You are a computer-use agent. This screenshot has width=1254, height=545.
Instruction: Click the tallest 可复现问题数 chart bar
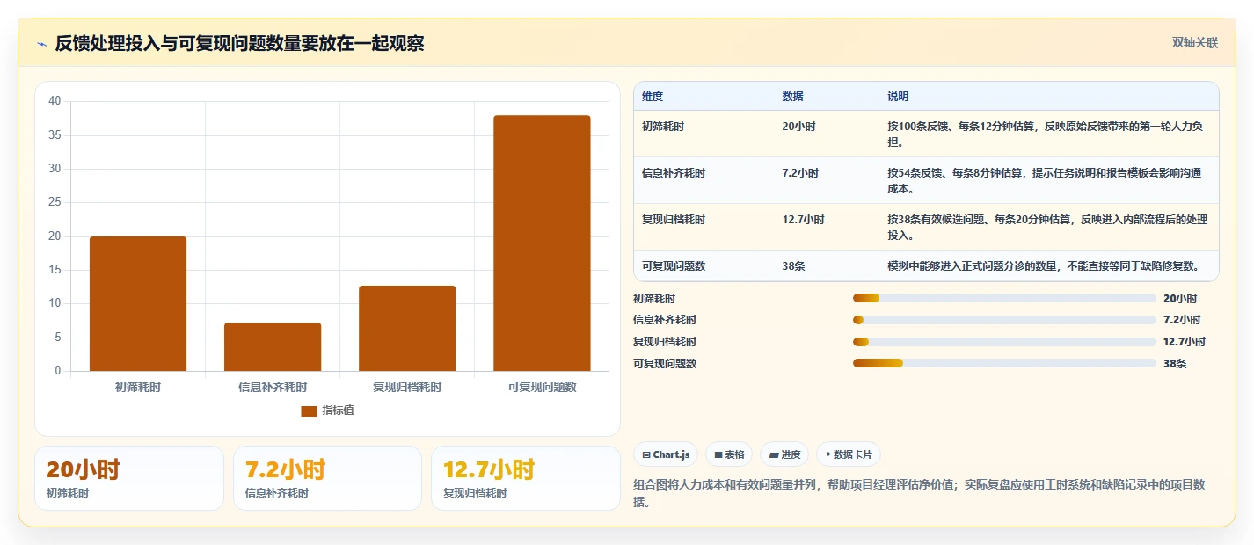click(x=542, y=243)
